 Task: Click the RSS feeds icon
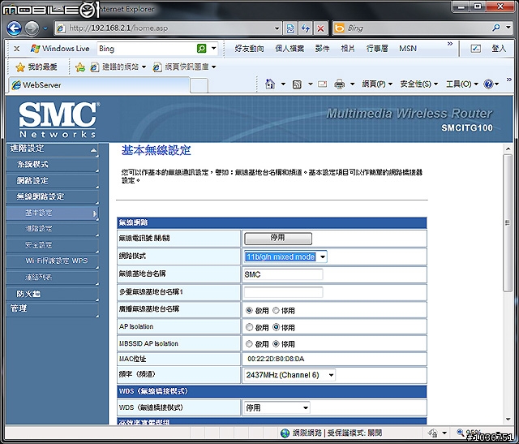coord(297,84)
